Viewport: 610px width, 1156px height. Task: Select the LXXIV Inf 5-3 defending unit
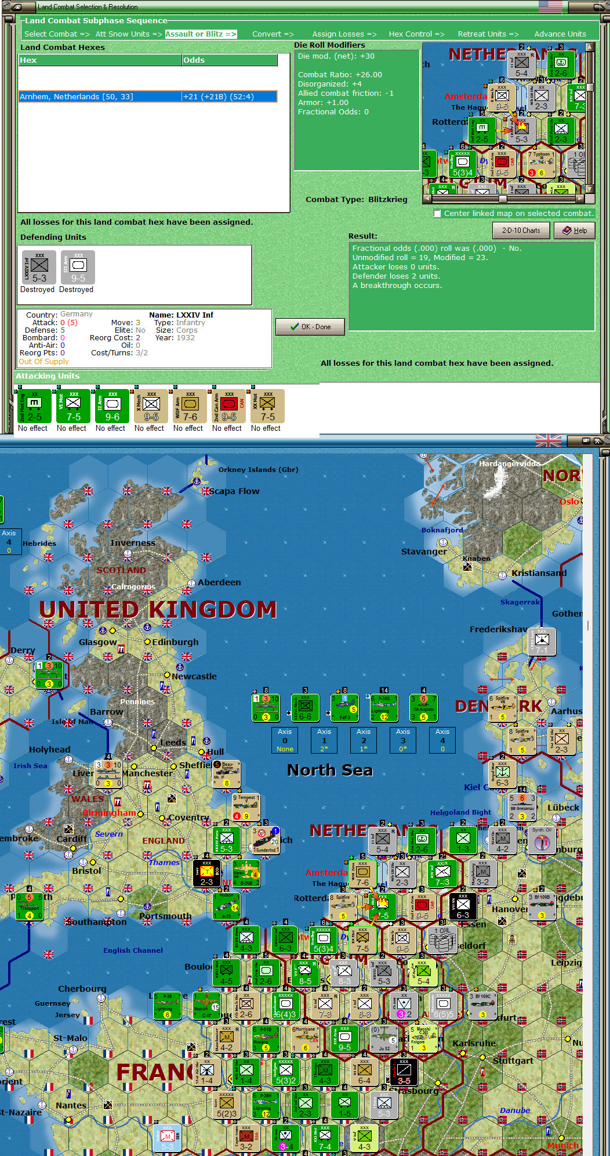(x=39, y=268)
